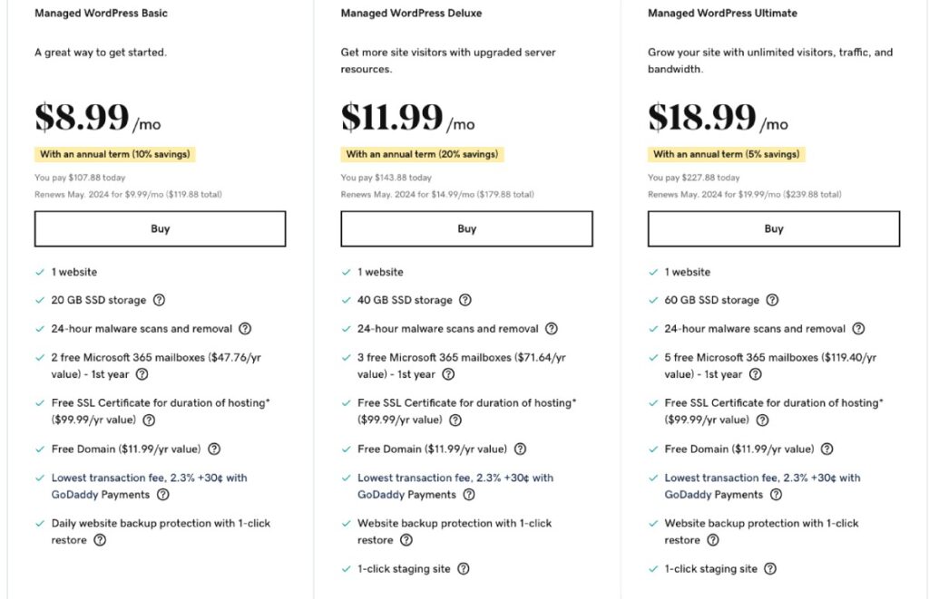Click Buy on Managed WordPress Ultimate
The width and height of the screenshot is (929, 599).
(773, 228)
